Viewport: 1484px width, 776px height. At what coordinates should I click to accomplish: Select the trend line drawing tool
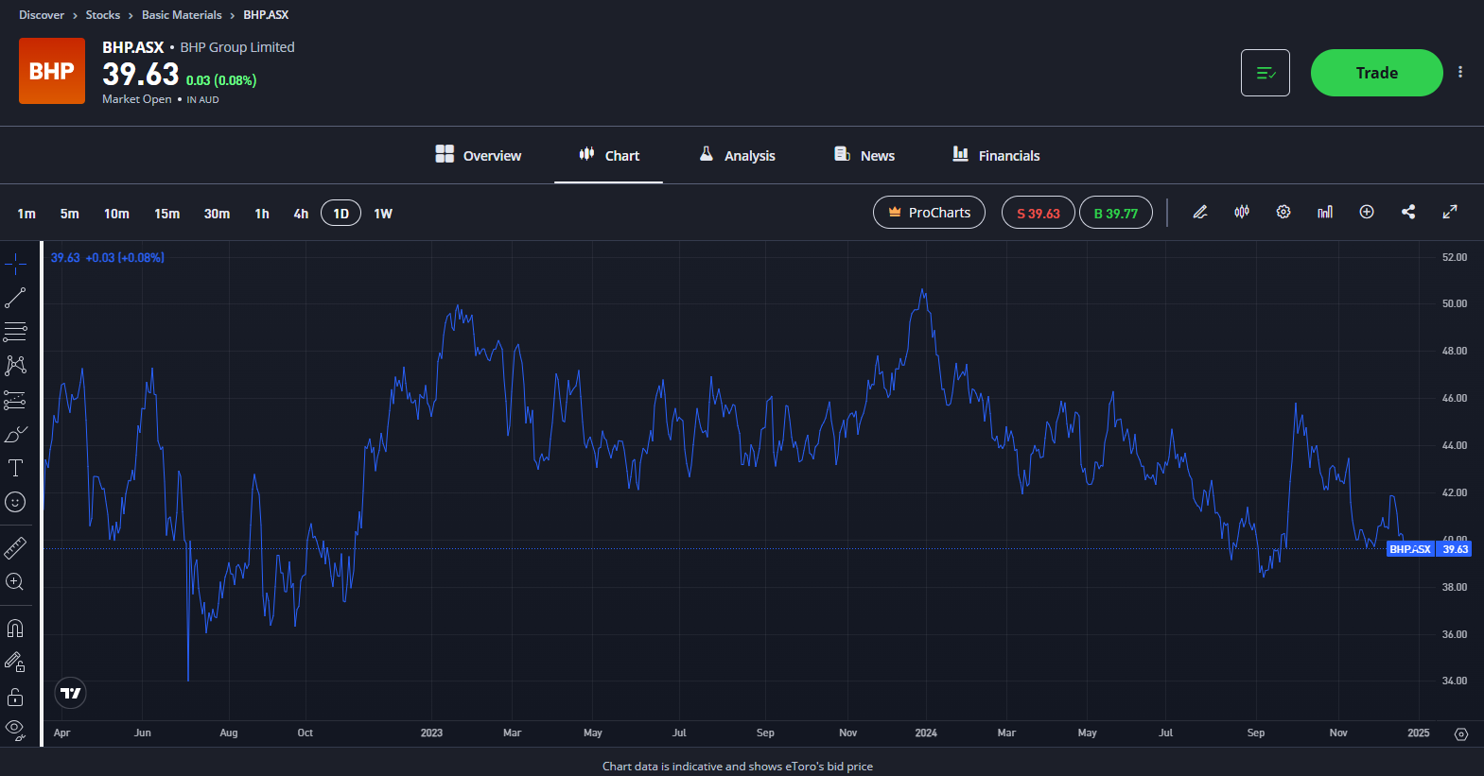point(15,298)
